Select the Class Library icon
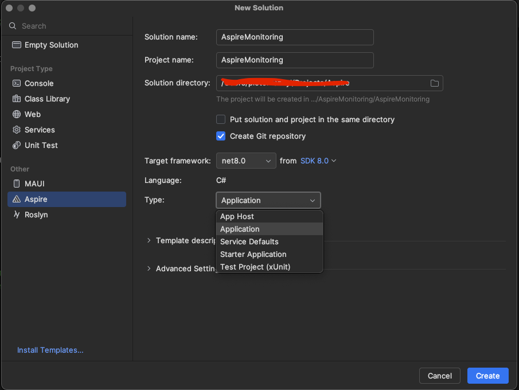This screenshot has width=519, height=390. 16,99
